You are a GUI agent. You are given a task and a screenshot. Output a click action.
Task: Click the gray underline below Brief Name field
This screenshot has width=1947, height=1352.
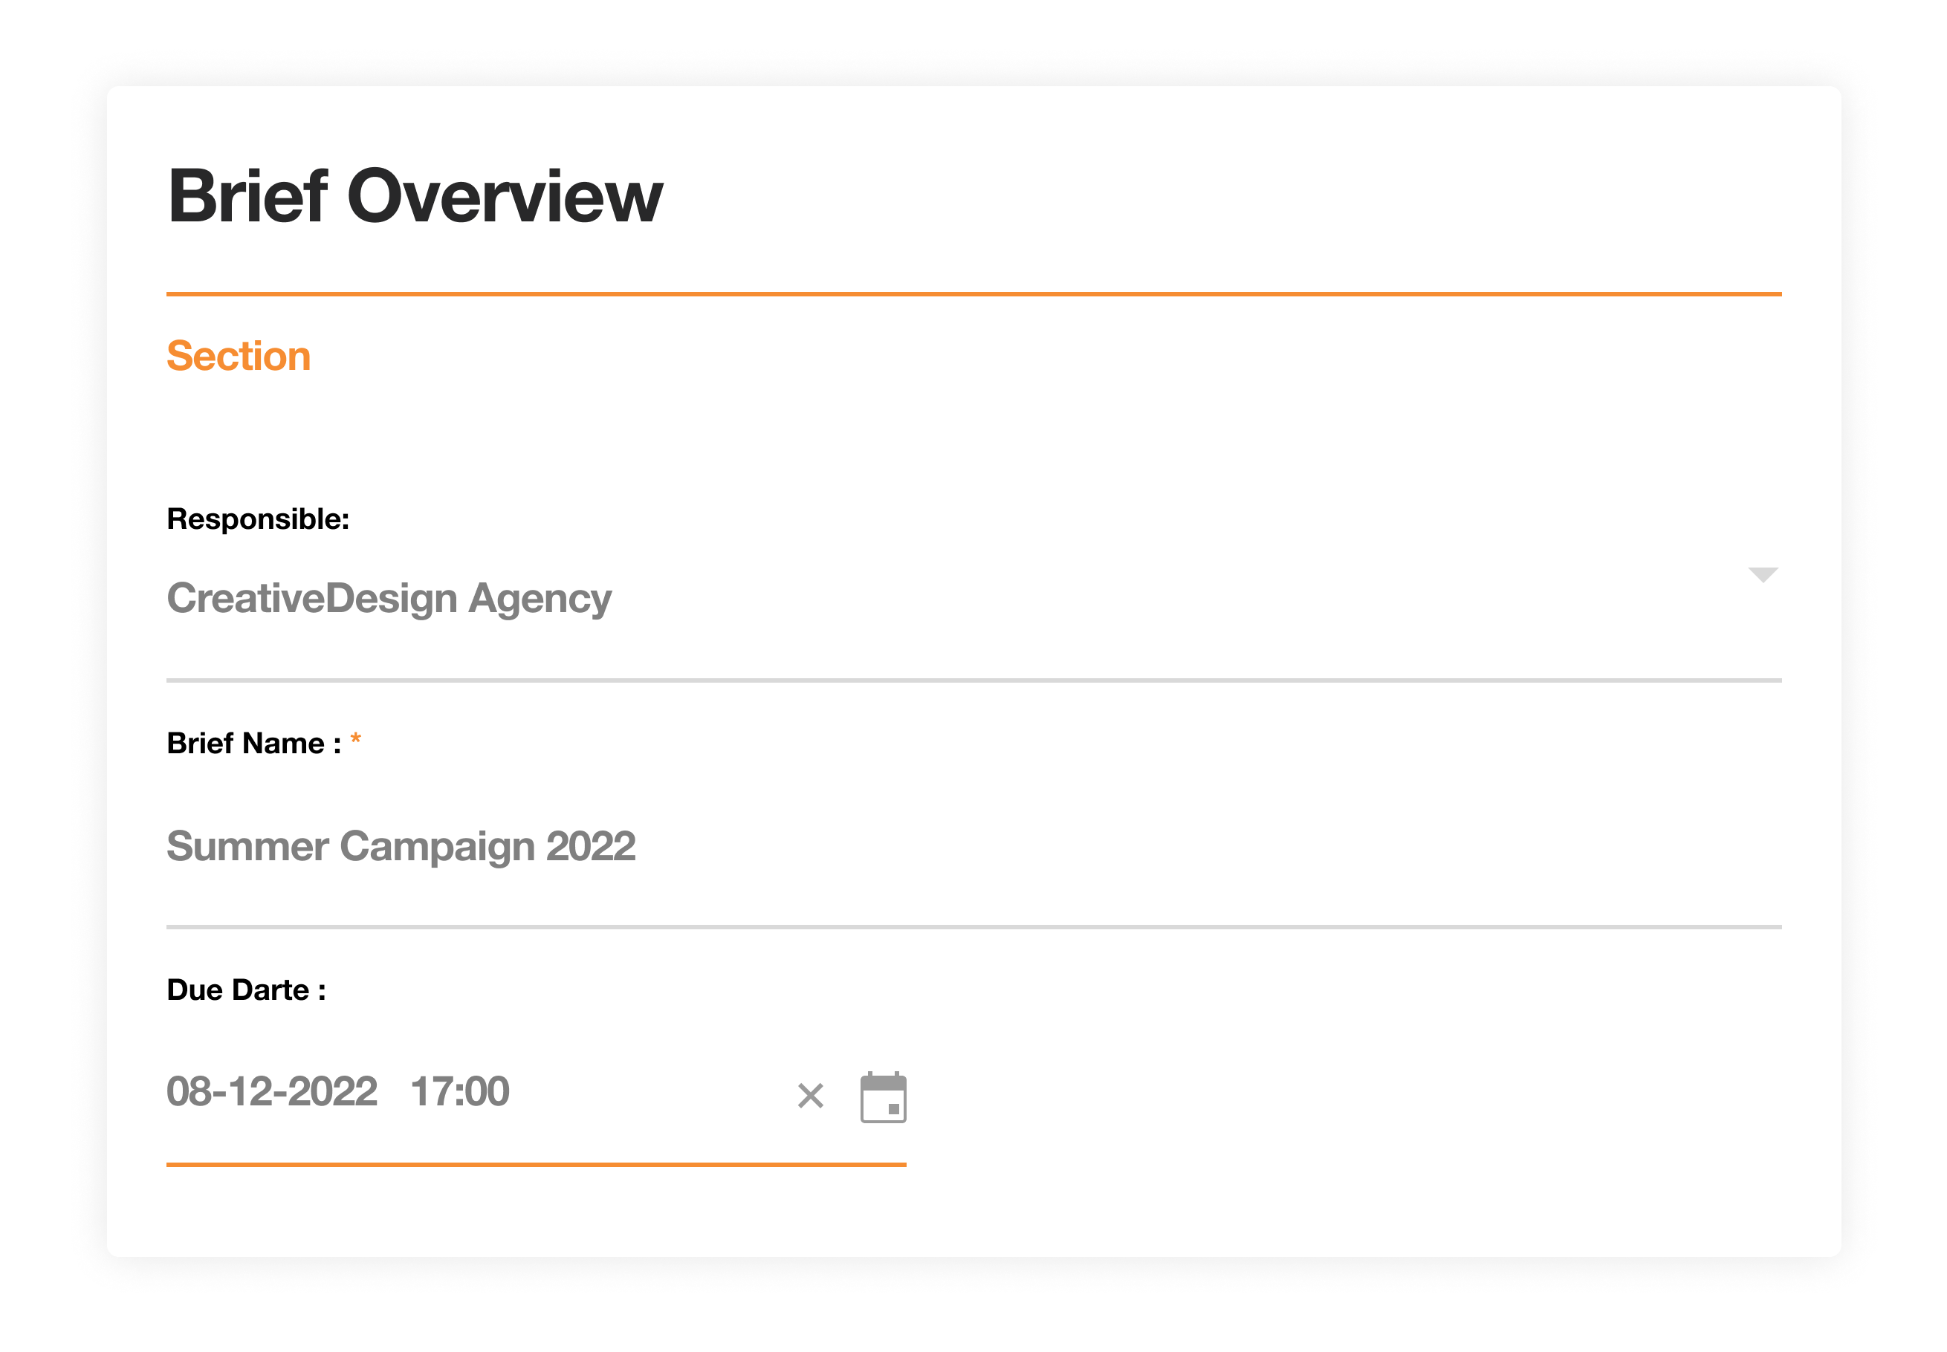[973, 927]
